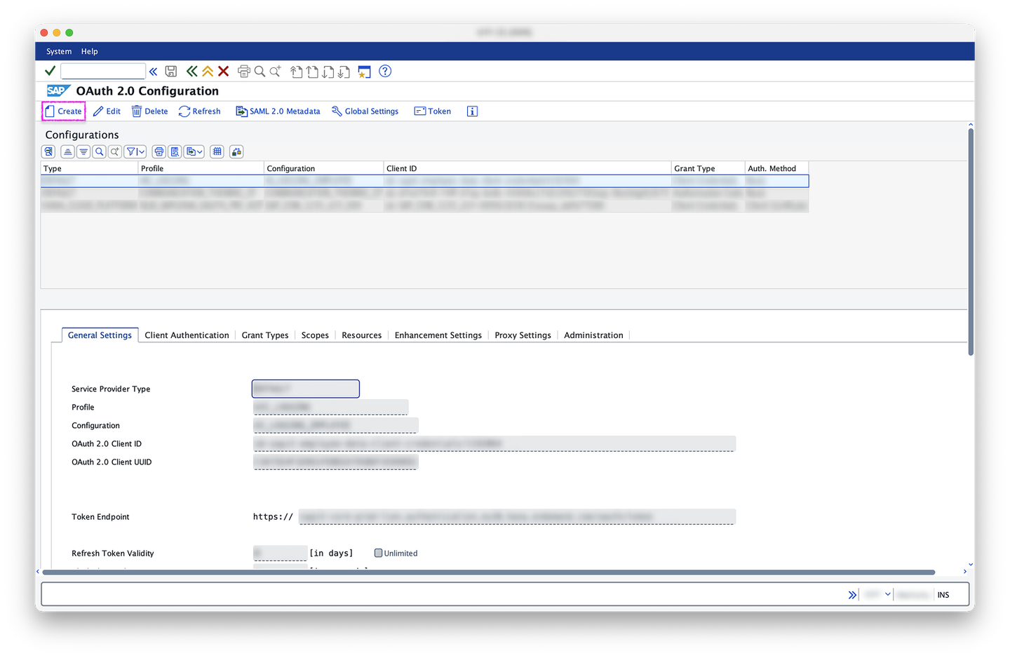The image size is (1010, 658).
Task: Click the Type column header
Action: [90, 168]
